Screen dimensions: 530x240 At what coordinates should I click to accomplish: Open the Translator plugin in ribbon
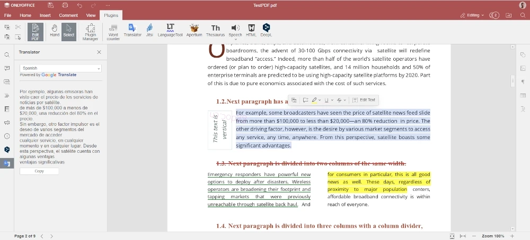(132, 30)
